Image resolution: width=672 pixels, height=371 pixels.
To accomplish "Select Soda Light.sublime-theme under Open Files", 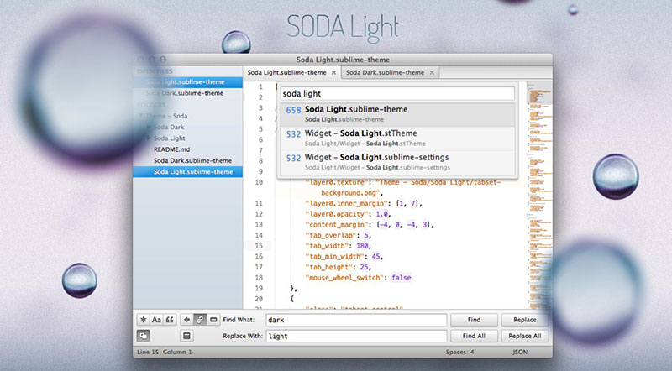I will [x=187, y=81].
